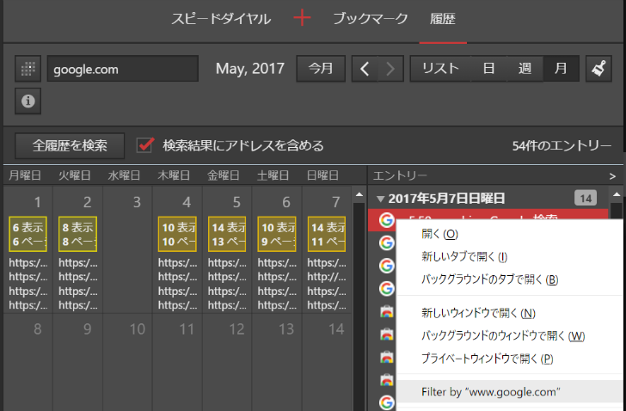This screenshot has width=626, height=411.
Task: Click the info icon button
Action: [x=28, y=101]
